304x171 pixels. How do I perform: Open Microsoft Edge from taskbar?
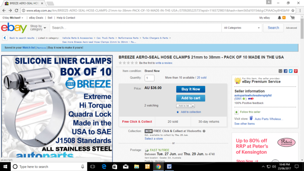point(104,166)
